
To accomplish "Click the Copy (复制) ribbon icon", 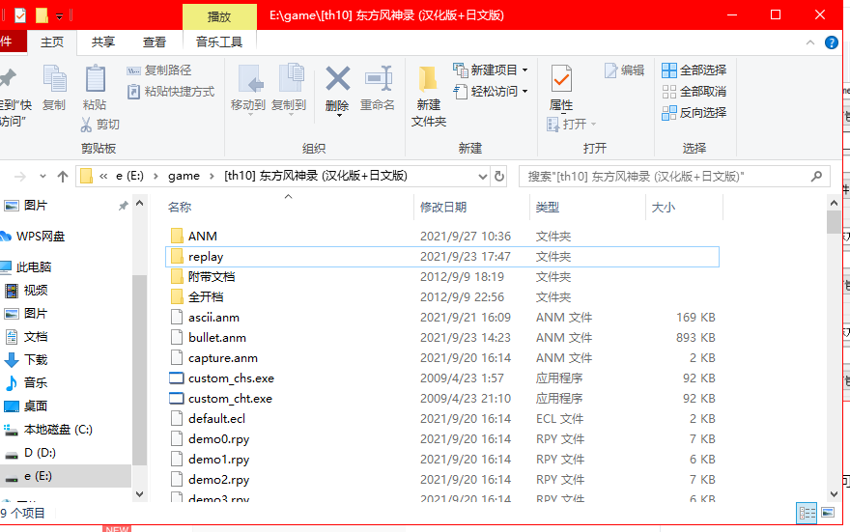I will (x=54, y=79).
